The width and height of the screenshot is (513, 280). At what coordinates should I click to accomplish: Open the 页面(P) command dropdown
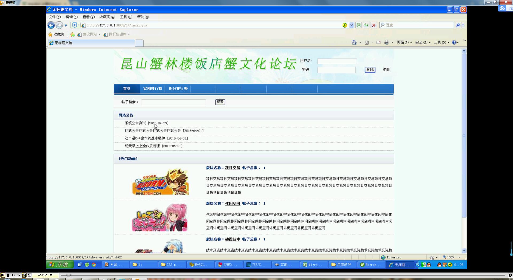404,42
